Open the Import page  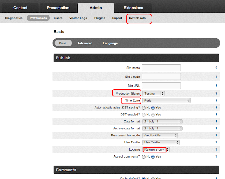117,18
